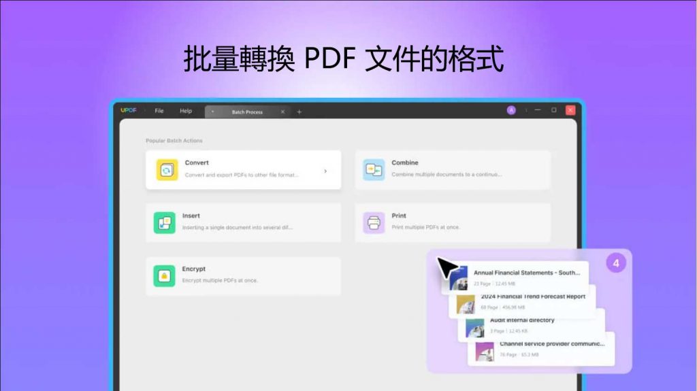
Task: Open the Encrypt batch action card
Action: pyautogui.click(x=243, y=276)
